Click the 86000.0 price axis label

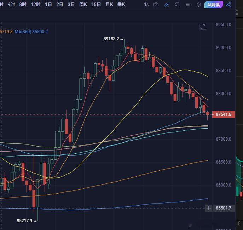pos(224,185)
